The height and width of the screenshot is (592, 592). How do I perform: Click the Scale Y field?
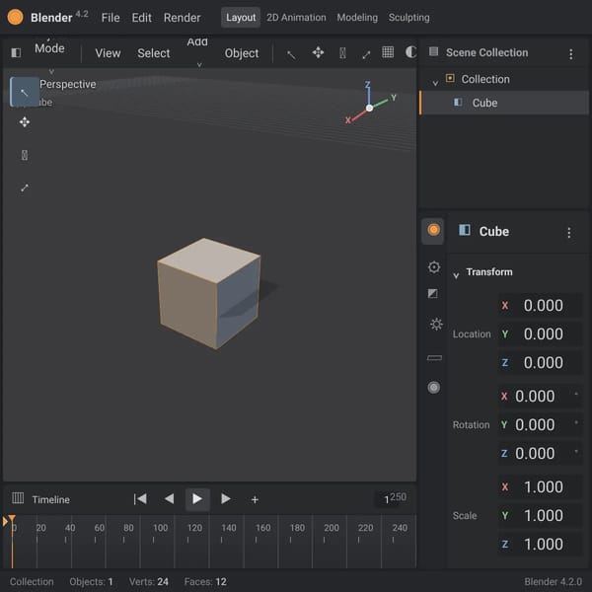(540, 515)
